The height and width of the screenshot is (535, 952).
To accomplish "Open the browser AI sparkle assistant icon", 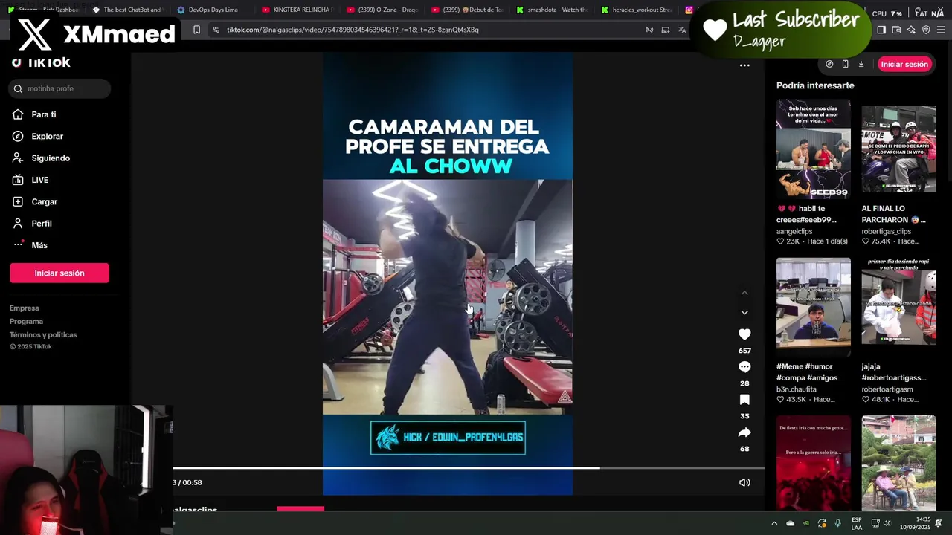I will [x=911, y=30].
